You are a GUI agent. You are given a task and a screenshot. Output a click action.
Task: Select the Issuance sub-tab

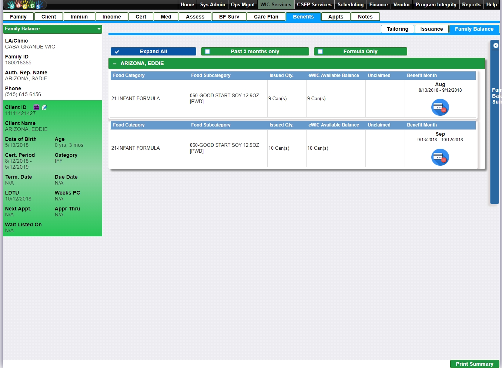pyautogui.click(x=431, y=29)
